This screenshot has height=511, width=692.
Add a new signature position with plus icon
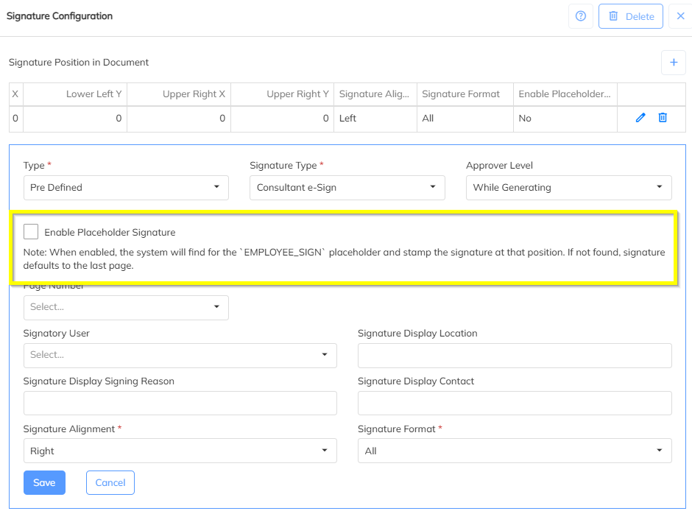click(673, 63)
